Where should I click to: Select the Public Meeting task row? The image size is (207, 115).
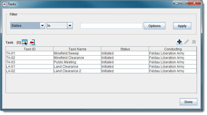pos(77,62)
